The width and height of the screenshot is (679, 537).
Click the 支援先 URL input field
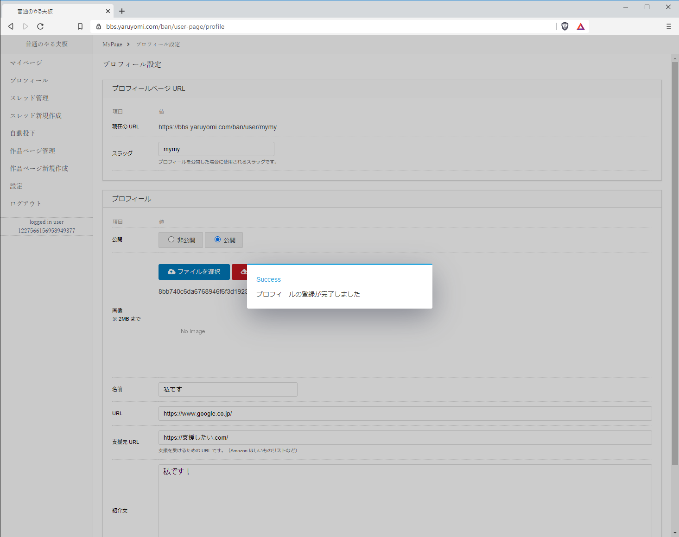tap(405, 437)
